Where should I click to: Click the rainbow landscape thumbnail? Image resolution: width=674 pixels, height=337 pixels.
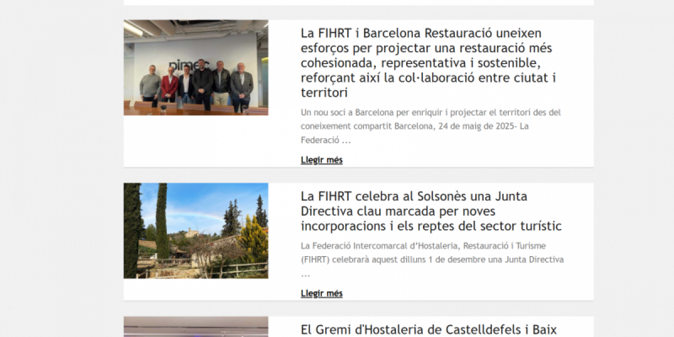pyautogui.click(x=196, y=231)
